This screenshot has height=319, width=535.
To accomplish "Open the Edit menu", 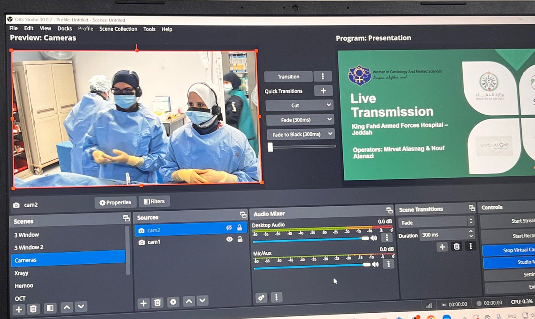I will point(29,28).
